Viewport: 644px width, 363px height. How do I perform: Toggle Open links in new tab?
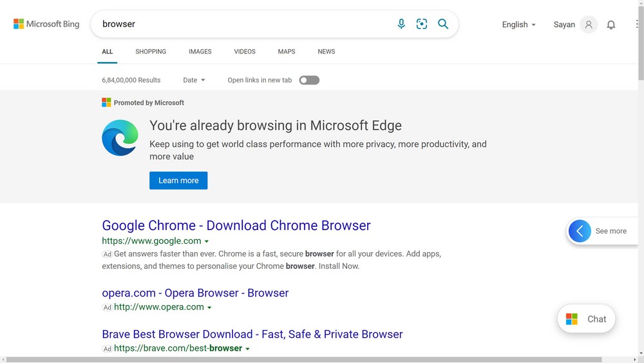tap(309, 80)
